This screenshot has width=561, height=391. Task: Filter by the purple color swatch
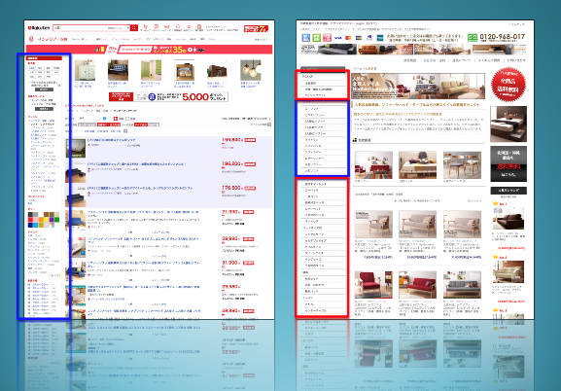tap(52, 220)
